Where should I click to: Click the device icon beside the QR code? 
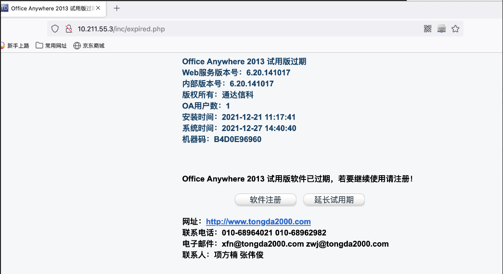coord(442,29)
